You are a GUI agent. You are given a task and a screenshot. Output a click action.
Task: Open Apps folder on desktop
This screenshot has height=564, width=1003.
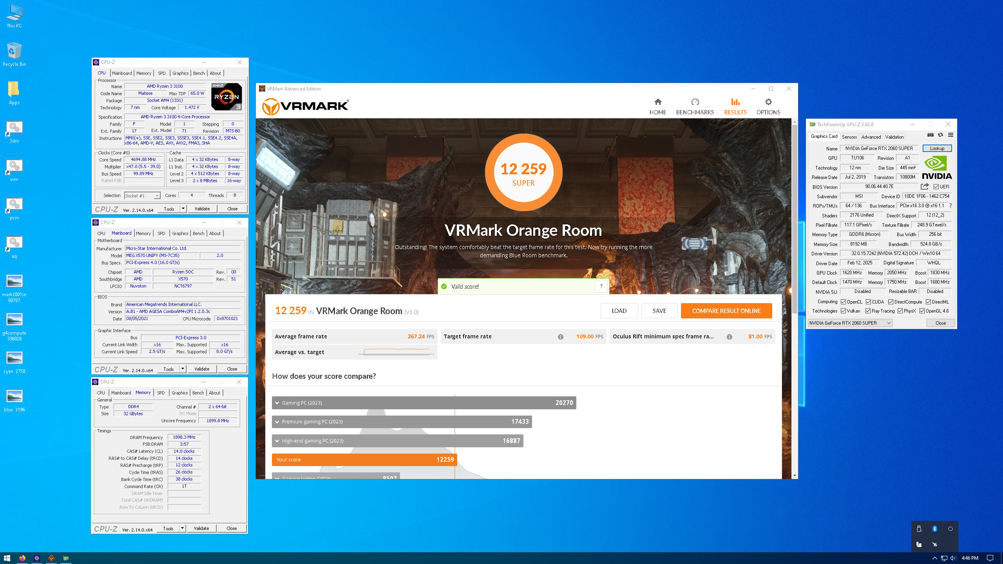(x=14, y=93)
